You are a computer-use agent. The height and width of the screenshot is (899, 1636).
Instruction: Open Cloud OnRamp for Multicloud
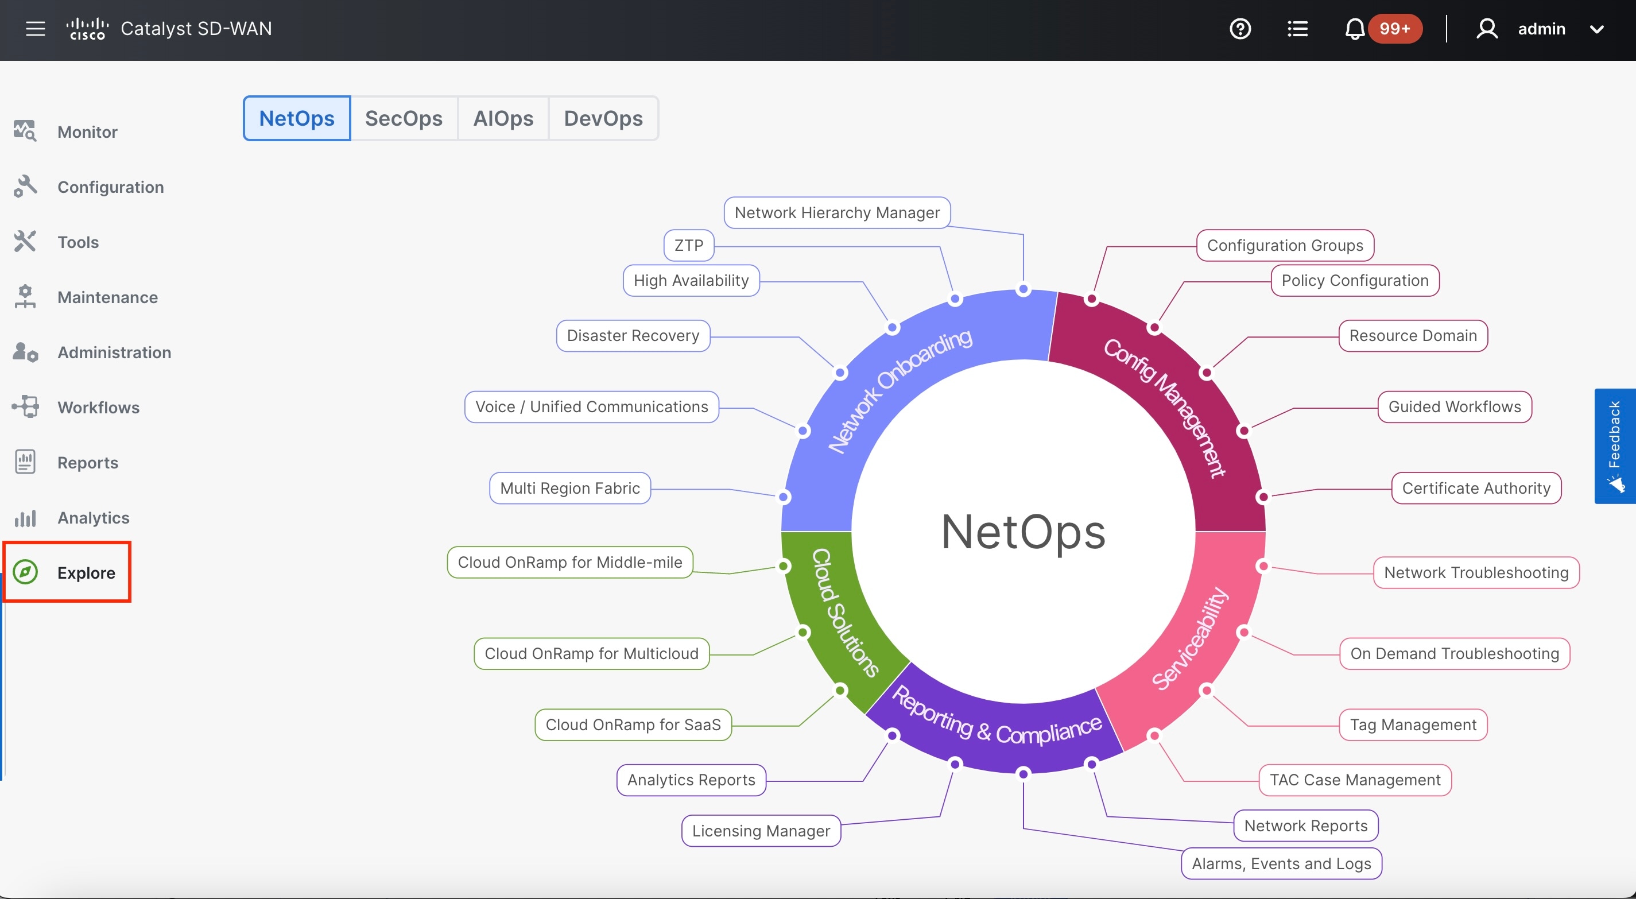click(591, 654)
